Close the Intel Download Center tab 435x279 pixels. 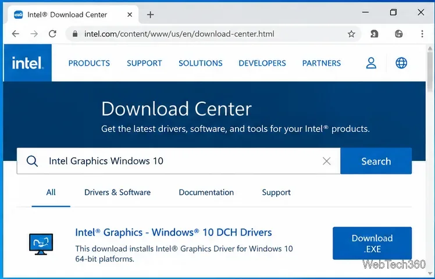tap(130, 15)
